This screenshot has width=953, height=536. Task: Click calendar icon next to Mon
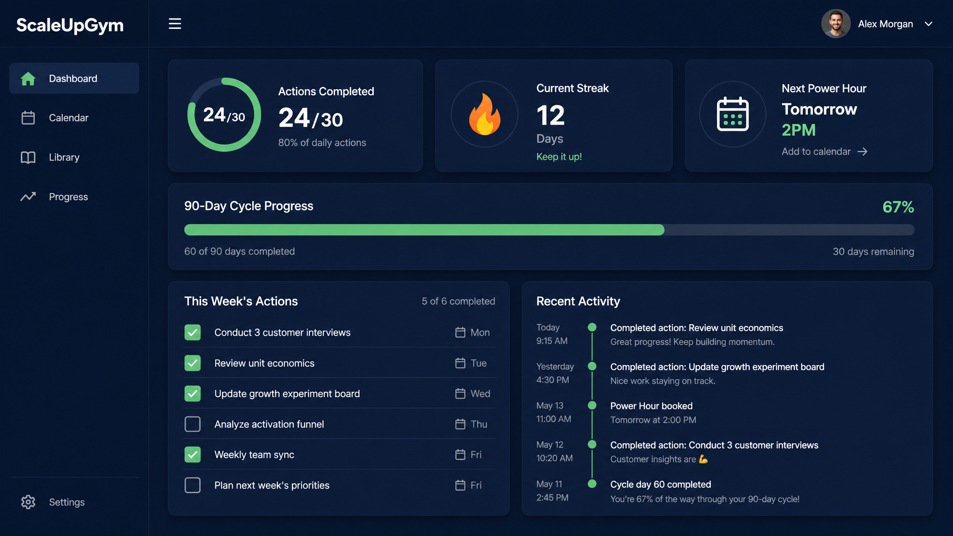tap(460, 332)
